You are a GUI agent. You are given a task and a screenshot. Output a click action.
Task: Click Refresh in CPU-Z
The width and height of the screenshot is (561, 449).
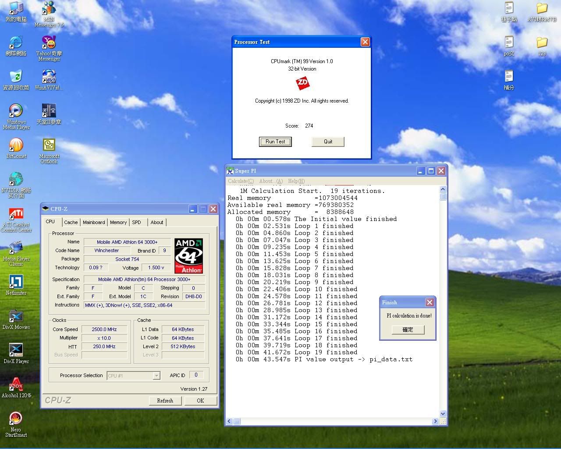pyautogui.click(x=165, y=400)
